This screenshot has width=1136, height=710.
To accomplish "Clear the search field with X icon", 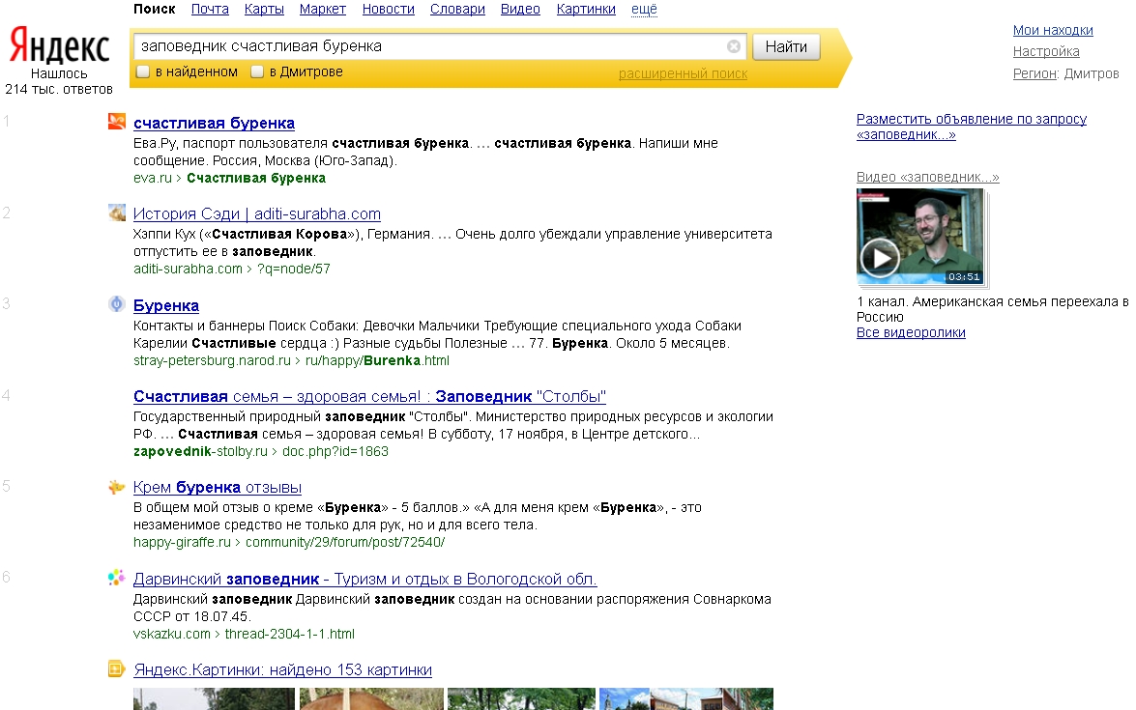I will pyautogui.click(x=734, y=46).
